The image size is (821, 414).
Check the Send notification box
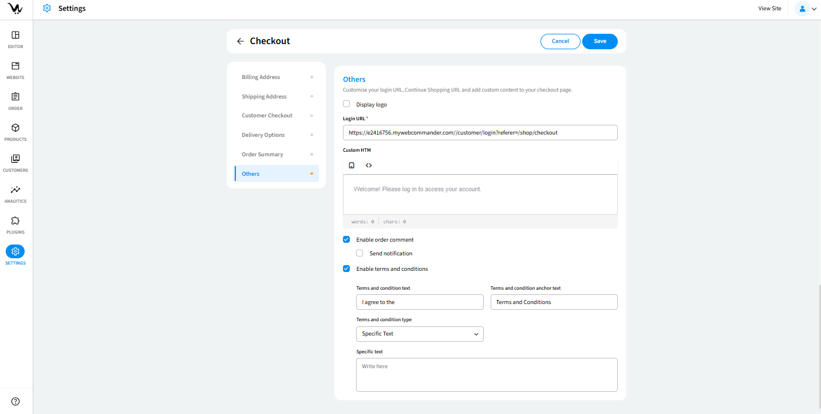click(360, 253)
